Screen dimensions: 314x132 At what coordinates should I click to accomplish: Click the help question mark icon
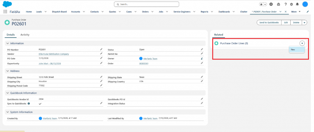pos(285,4)
